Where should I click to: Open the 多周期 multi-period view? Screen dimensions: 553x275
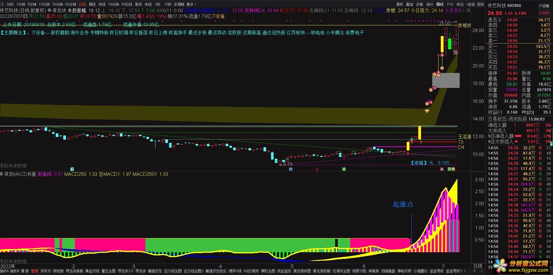tap(179, 4)
